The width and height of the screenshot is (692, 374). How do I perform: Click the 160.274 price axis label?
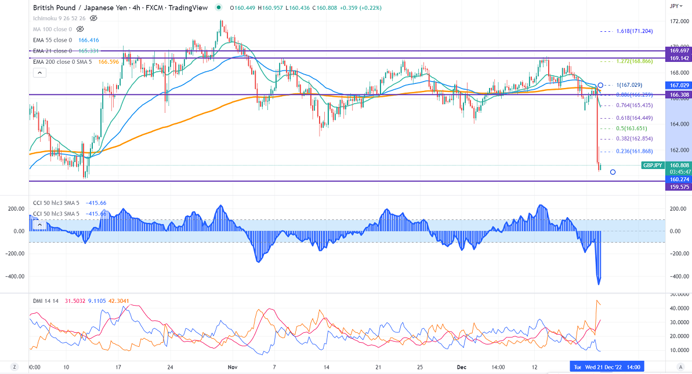click(x=679, y=179)
